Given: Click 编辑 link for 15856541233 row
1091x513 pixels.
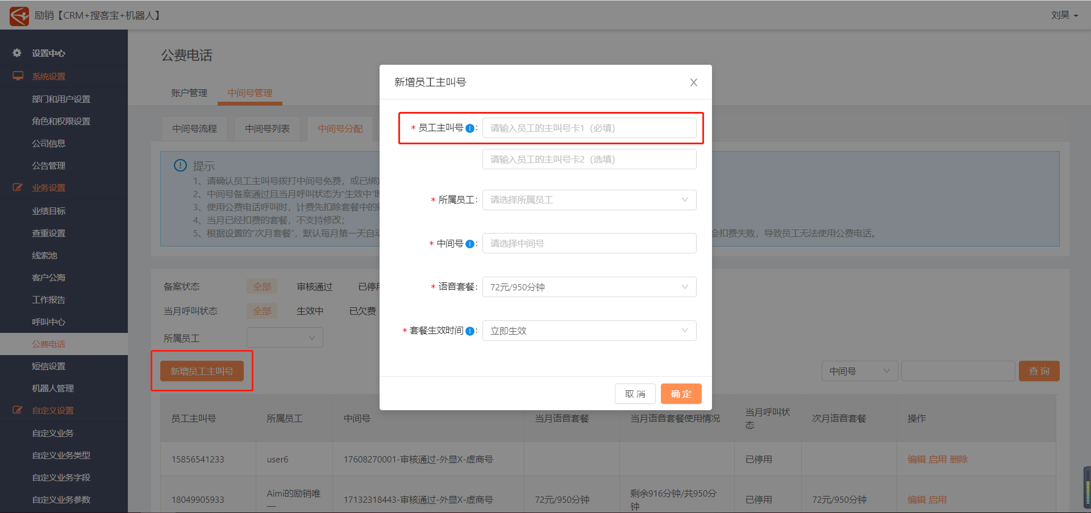Looking at the screenshot, I should coord(917,459).
